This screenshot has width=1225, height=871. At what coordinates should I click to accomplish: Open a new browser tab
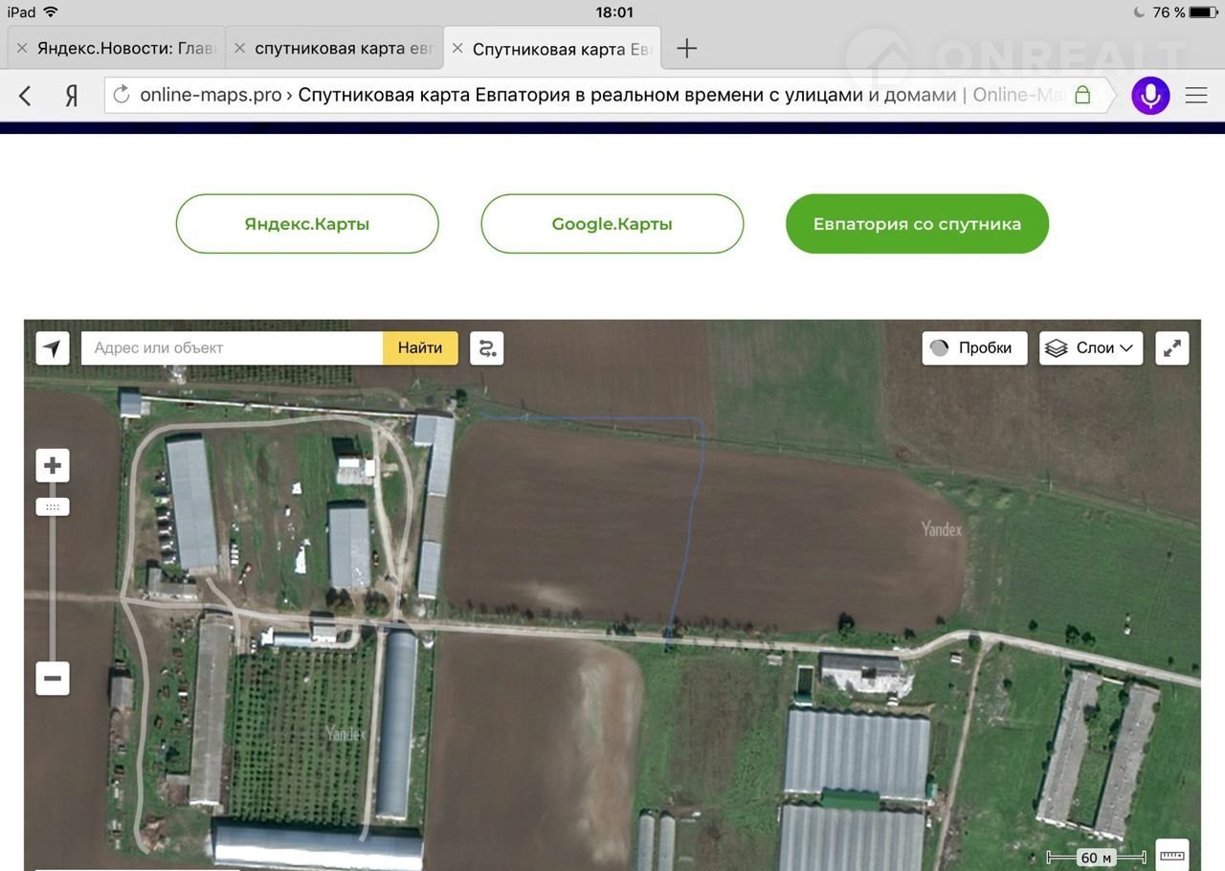coord(686,49)
